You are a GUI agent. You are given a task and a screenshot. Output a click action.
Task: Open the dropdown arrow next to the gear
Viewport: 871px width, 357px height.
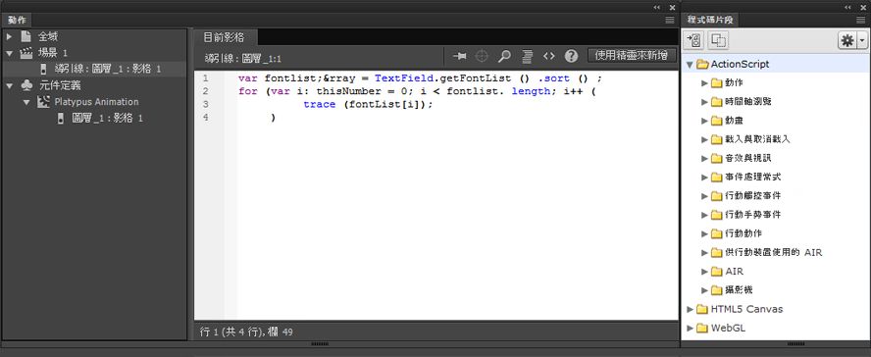861,40
